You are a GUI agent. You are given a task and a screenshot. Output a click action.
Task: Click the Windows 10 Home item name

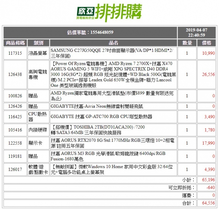[x=112, y=170]
